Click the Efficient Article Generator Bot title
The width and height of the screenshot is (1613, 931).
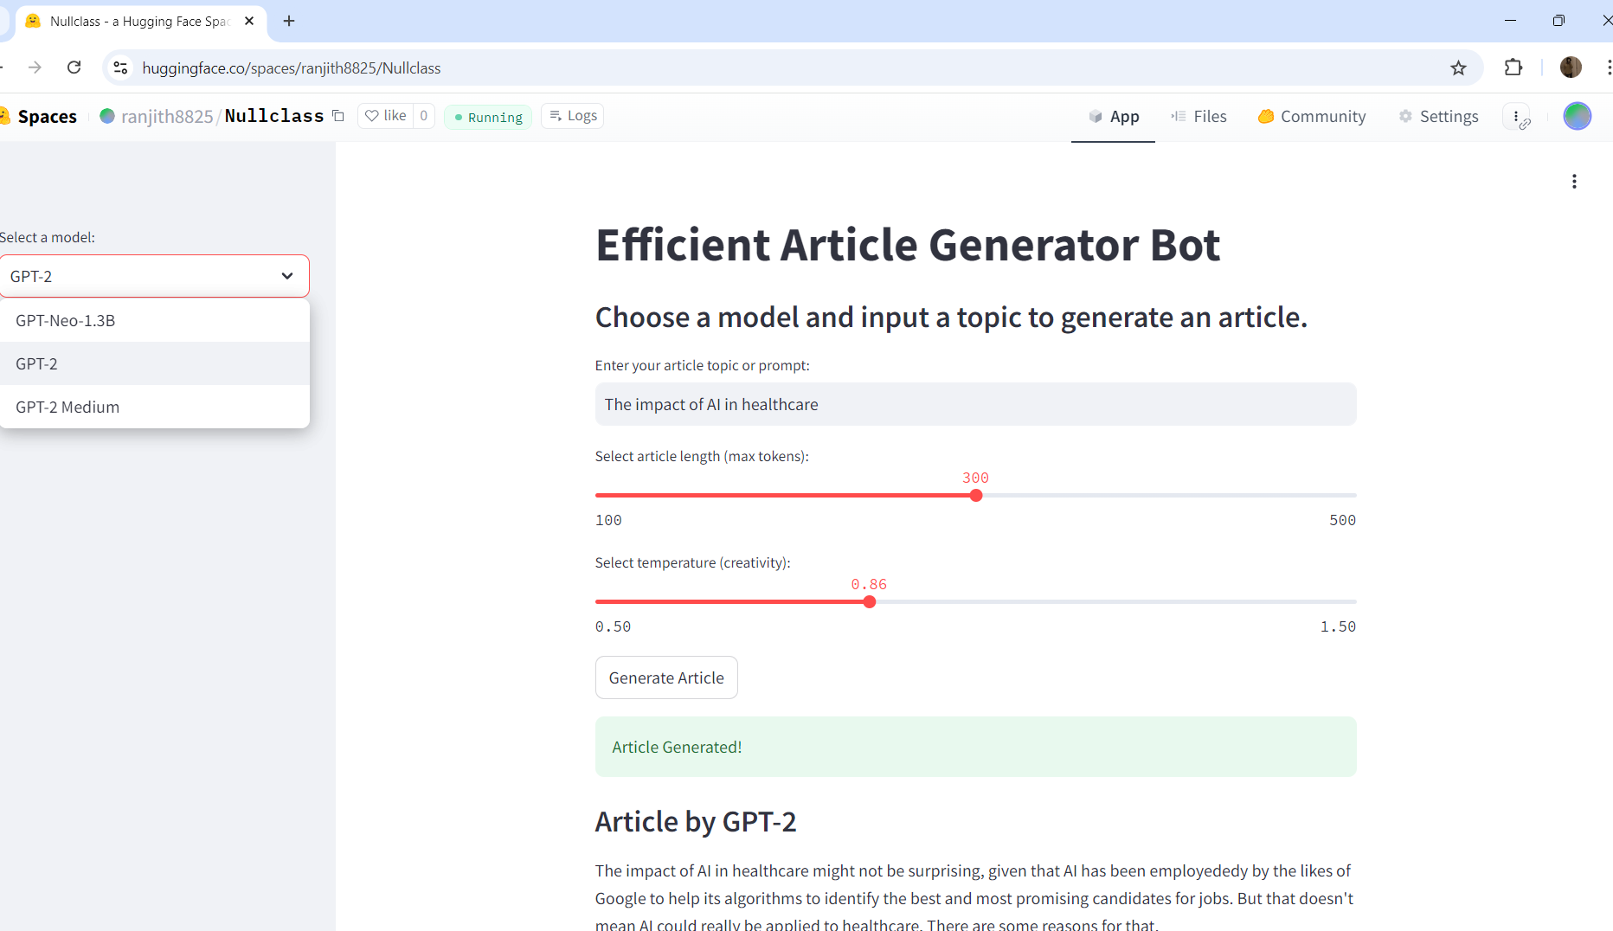908,245
